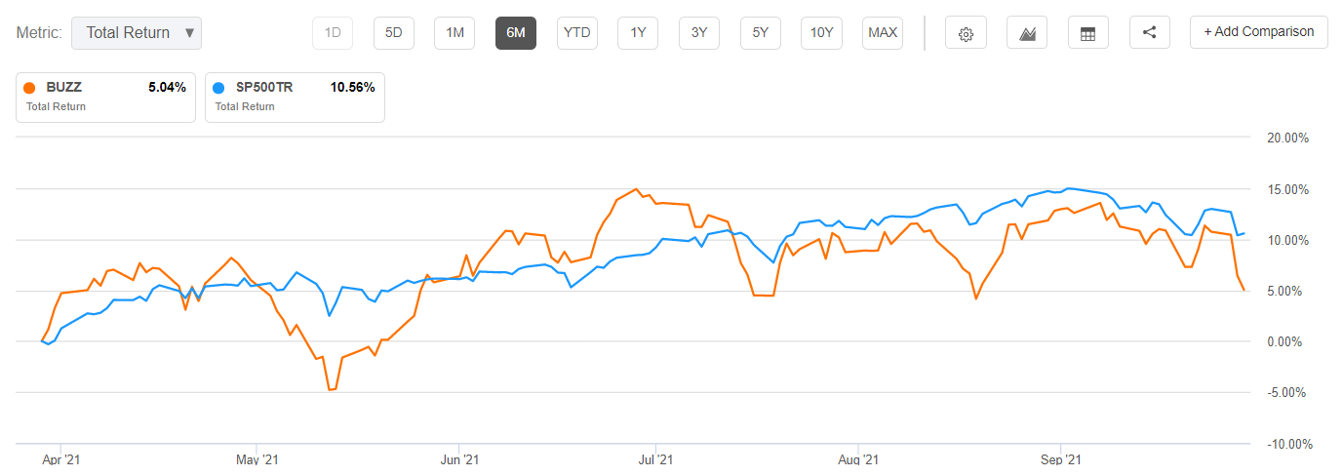Open chart settings gear icon
The image size is (1343, 476).
pos(966,33)
